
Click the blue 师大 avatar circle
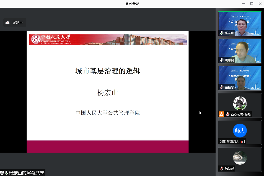point(240,131)
